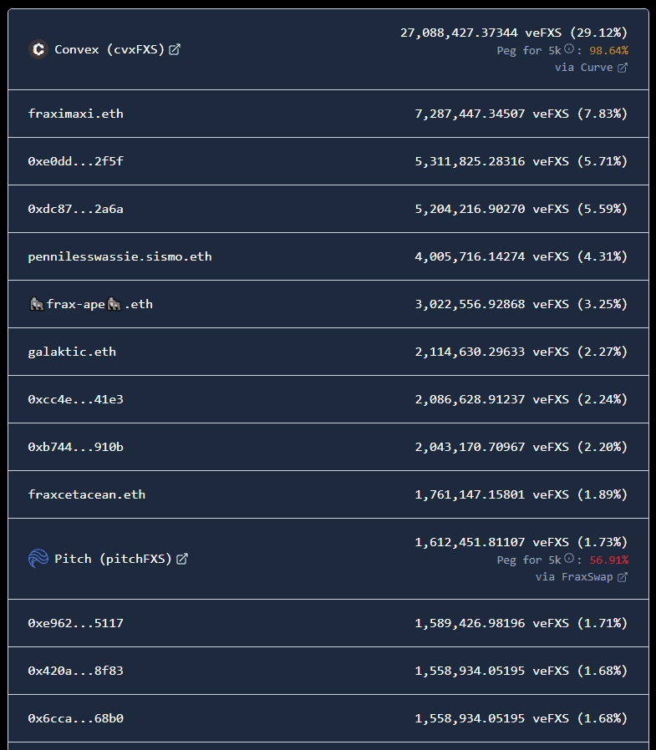This screenshot has height=750, width=656.
Task: Open the Convex (cvxFXS) link
Action: click(x=109, y=49)
